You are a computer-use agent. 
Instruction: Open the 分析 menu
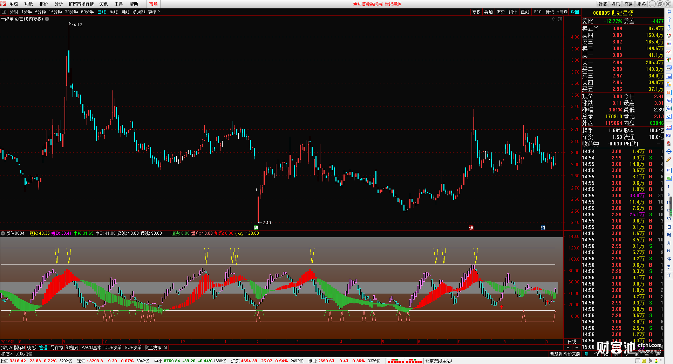pyautogui.click(x=59, y=4)
